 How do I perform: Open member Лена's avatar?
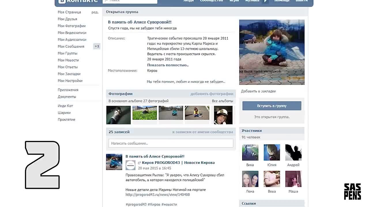pos(250,179)
